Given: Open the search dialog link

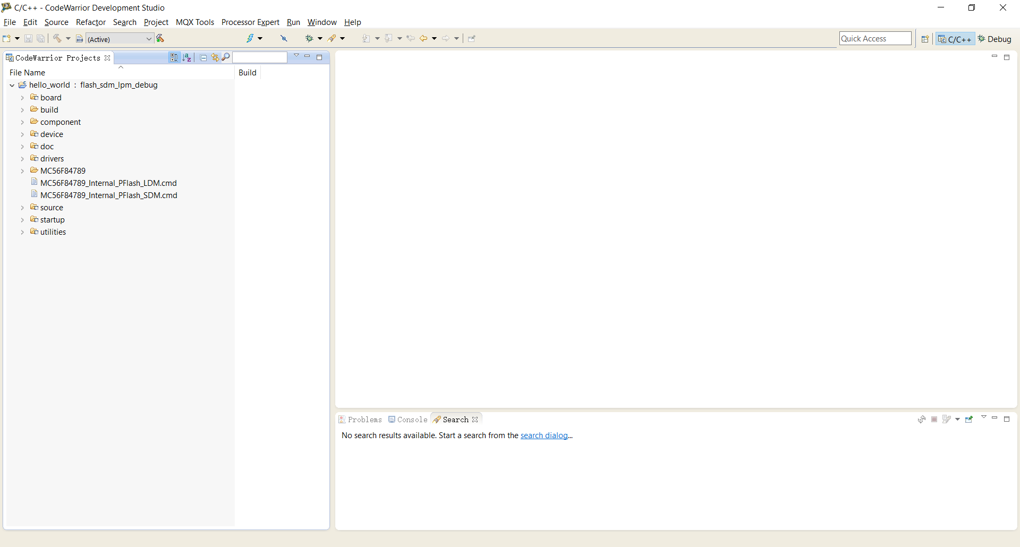Looking at the screenshot, I should pos(544,435).
